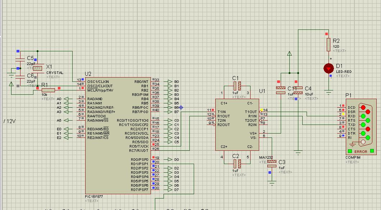Select the B0 output terminal arrow
The width and height of the screenshot is (381, 210).
coord(170,81)
